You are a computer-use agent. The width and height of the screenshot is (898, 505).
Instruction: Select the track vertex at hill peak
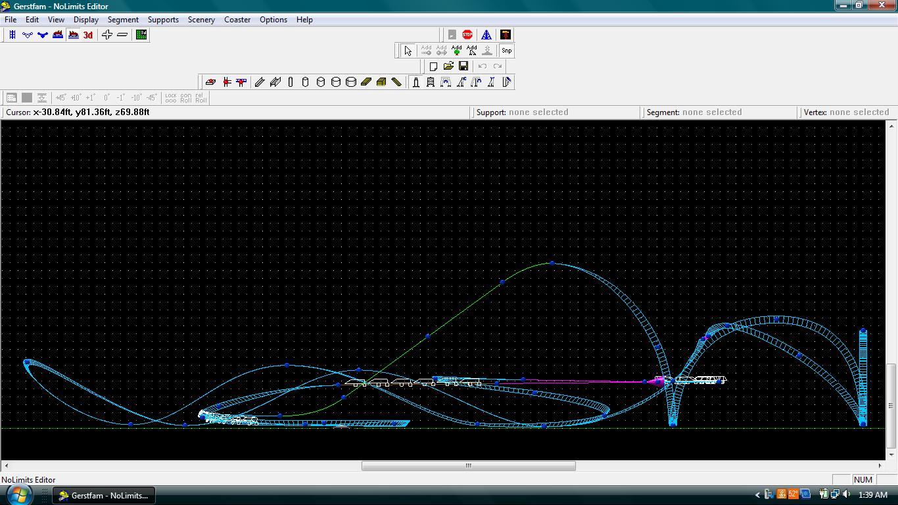point(552,263)
